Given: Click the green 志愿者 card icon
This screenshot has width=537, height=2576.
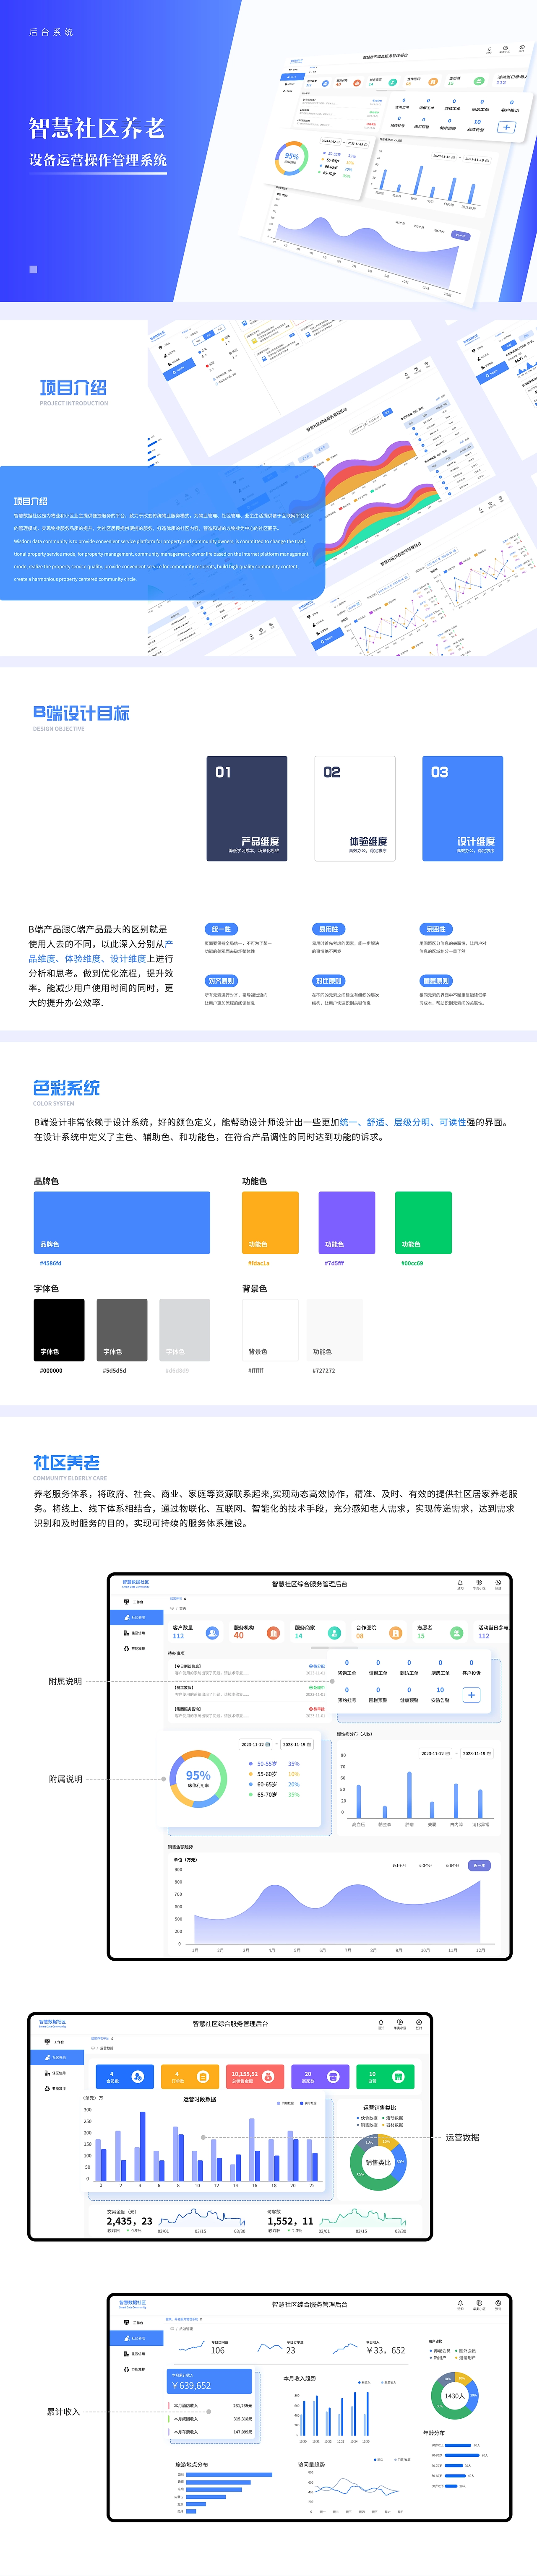Looking at the screenshot, I should click(456, 1633).
